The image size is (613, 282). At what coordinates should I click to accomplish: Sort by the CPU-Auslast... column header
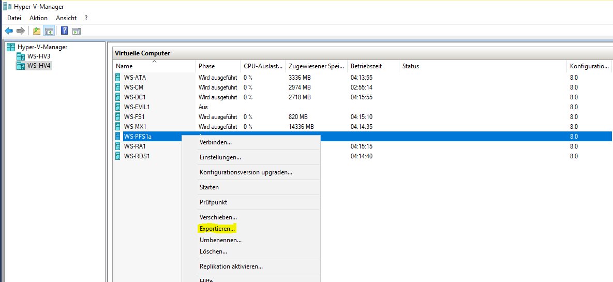pos(263,66)
